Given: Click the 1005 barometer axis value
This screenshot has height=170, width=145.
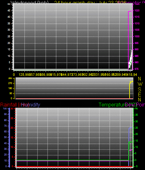Looking at the screenshot, I should pyautogui.click(x=137, y=30).
